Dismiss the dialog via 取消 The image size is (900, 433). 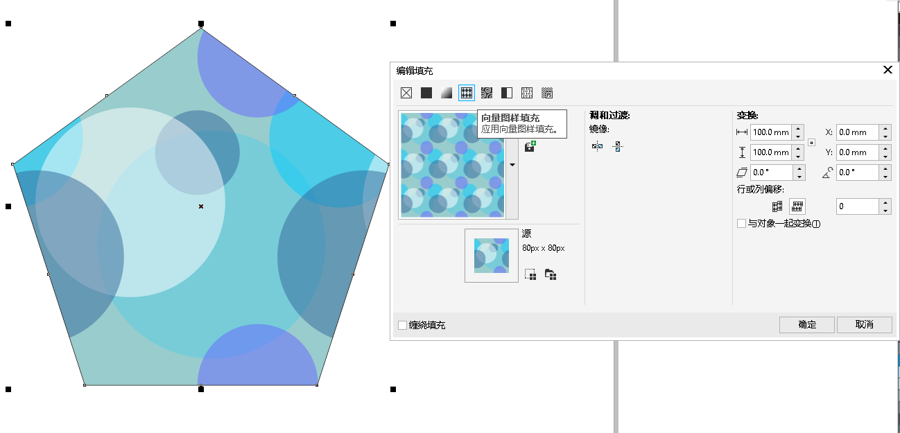pos(865,324)
